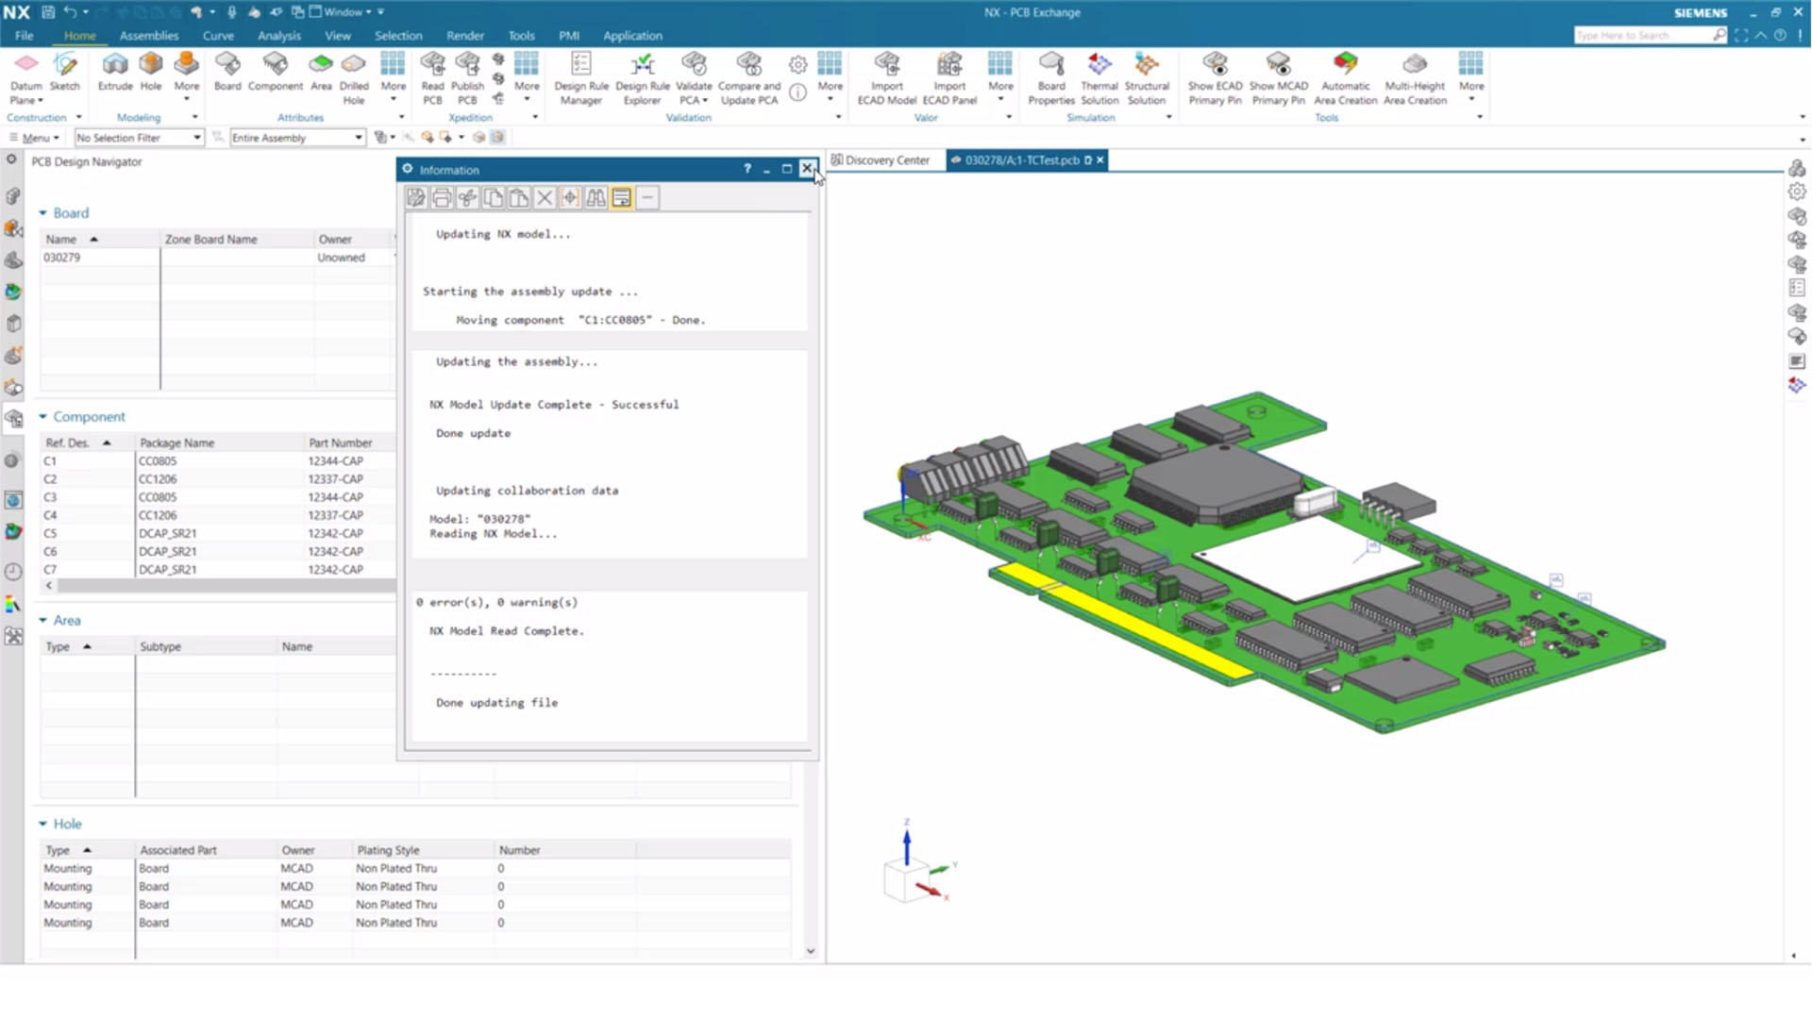Click the Import ECAD Model icon
Image resolution: width=1812 pixels, height=1019 pixels.
point(885,75)
